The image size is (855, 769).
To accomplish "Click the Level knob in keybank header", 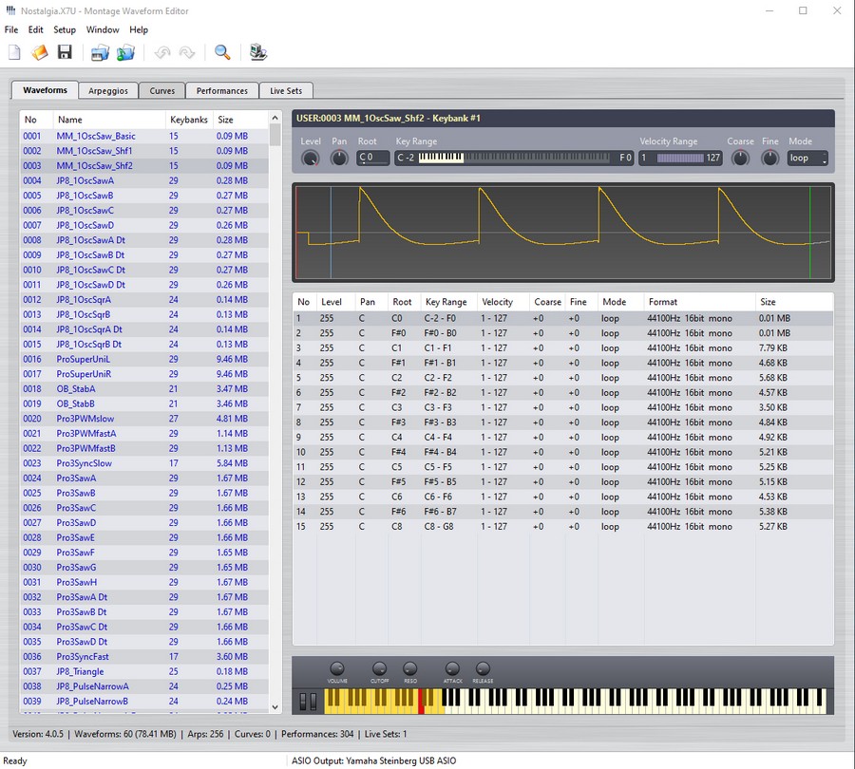I will (x=310, y=159).
